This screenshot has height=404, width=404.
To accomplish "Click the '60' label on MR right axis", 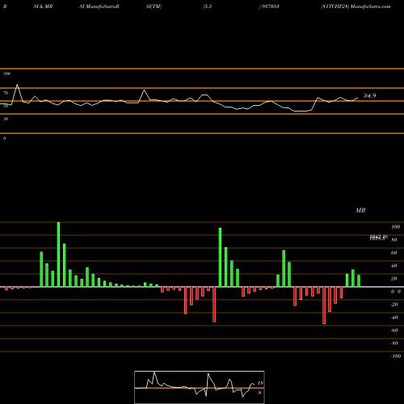I will [x=394, y=253].
